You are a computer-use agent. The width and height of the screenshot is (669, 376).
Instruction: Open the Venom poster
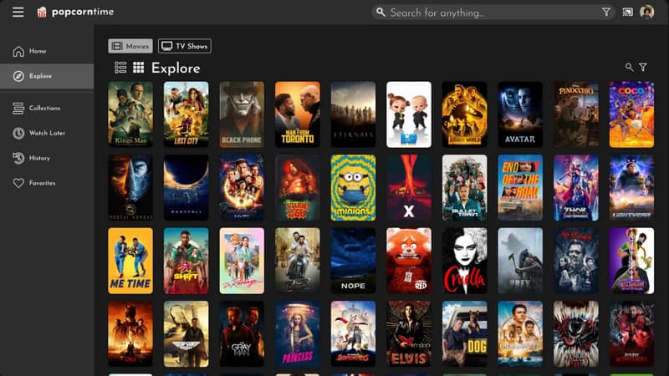click(576, 333)
